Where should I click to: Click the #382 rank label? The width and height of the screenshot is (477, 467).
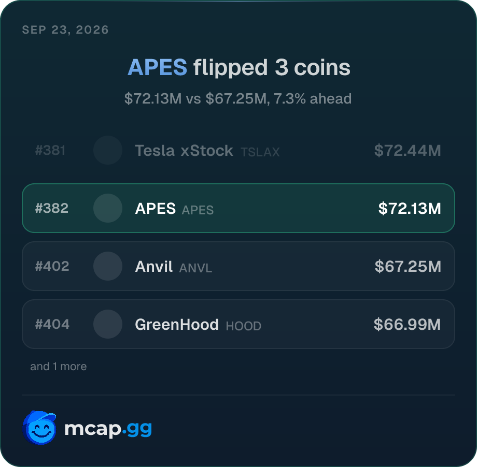[x=52, y=209]
